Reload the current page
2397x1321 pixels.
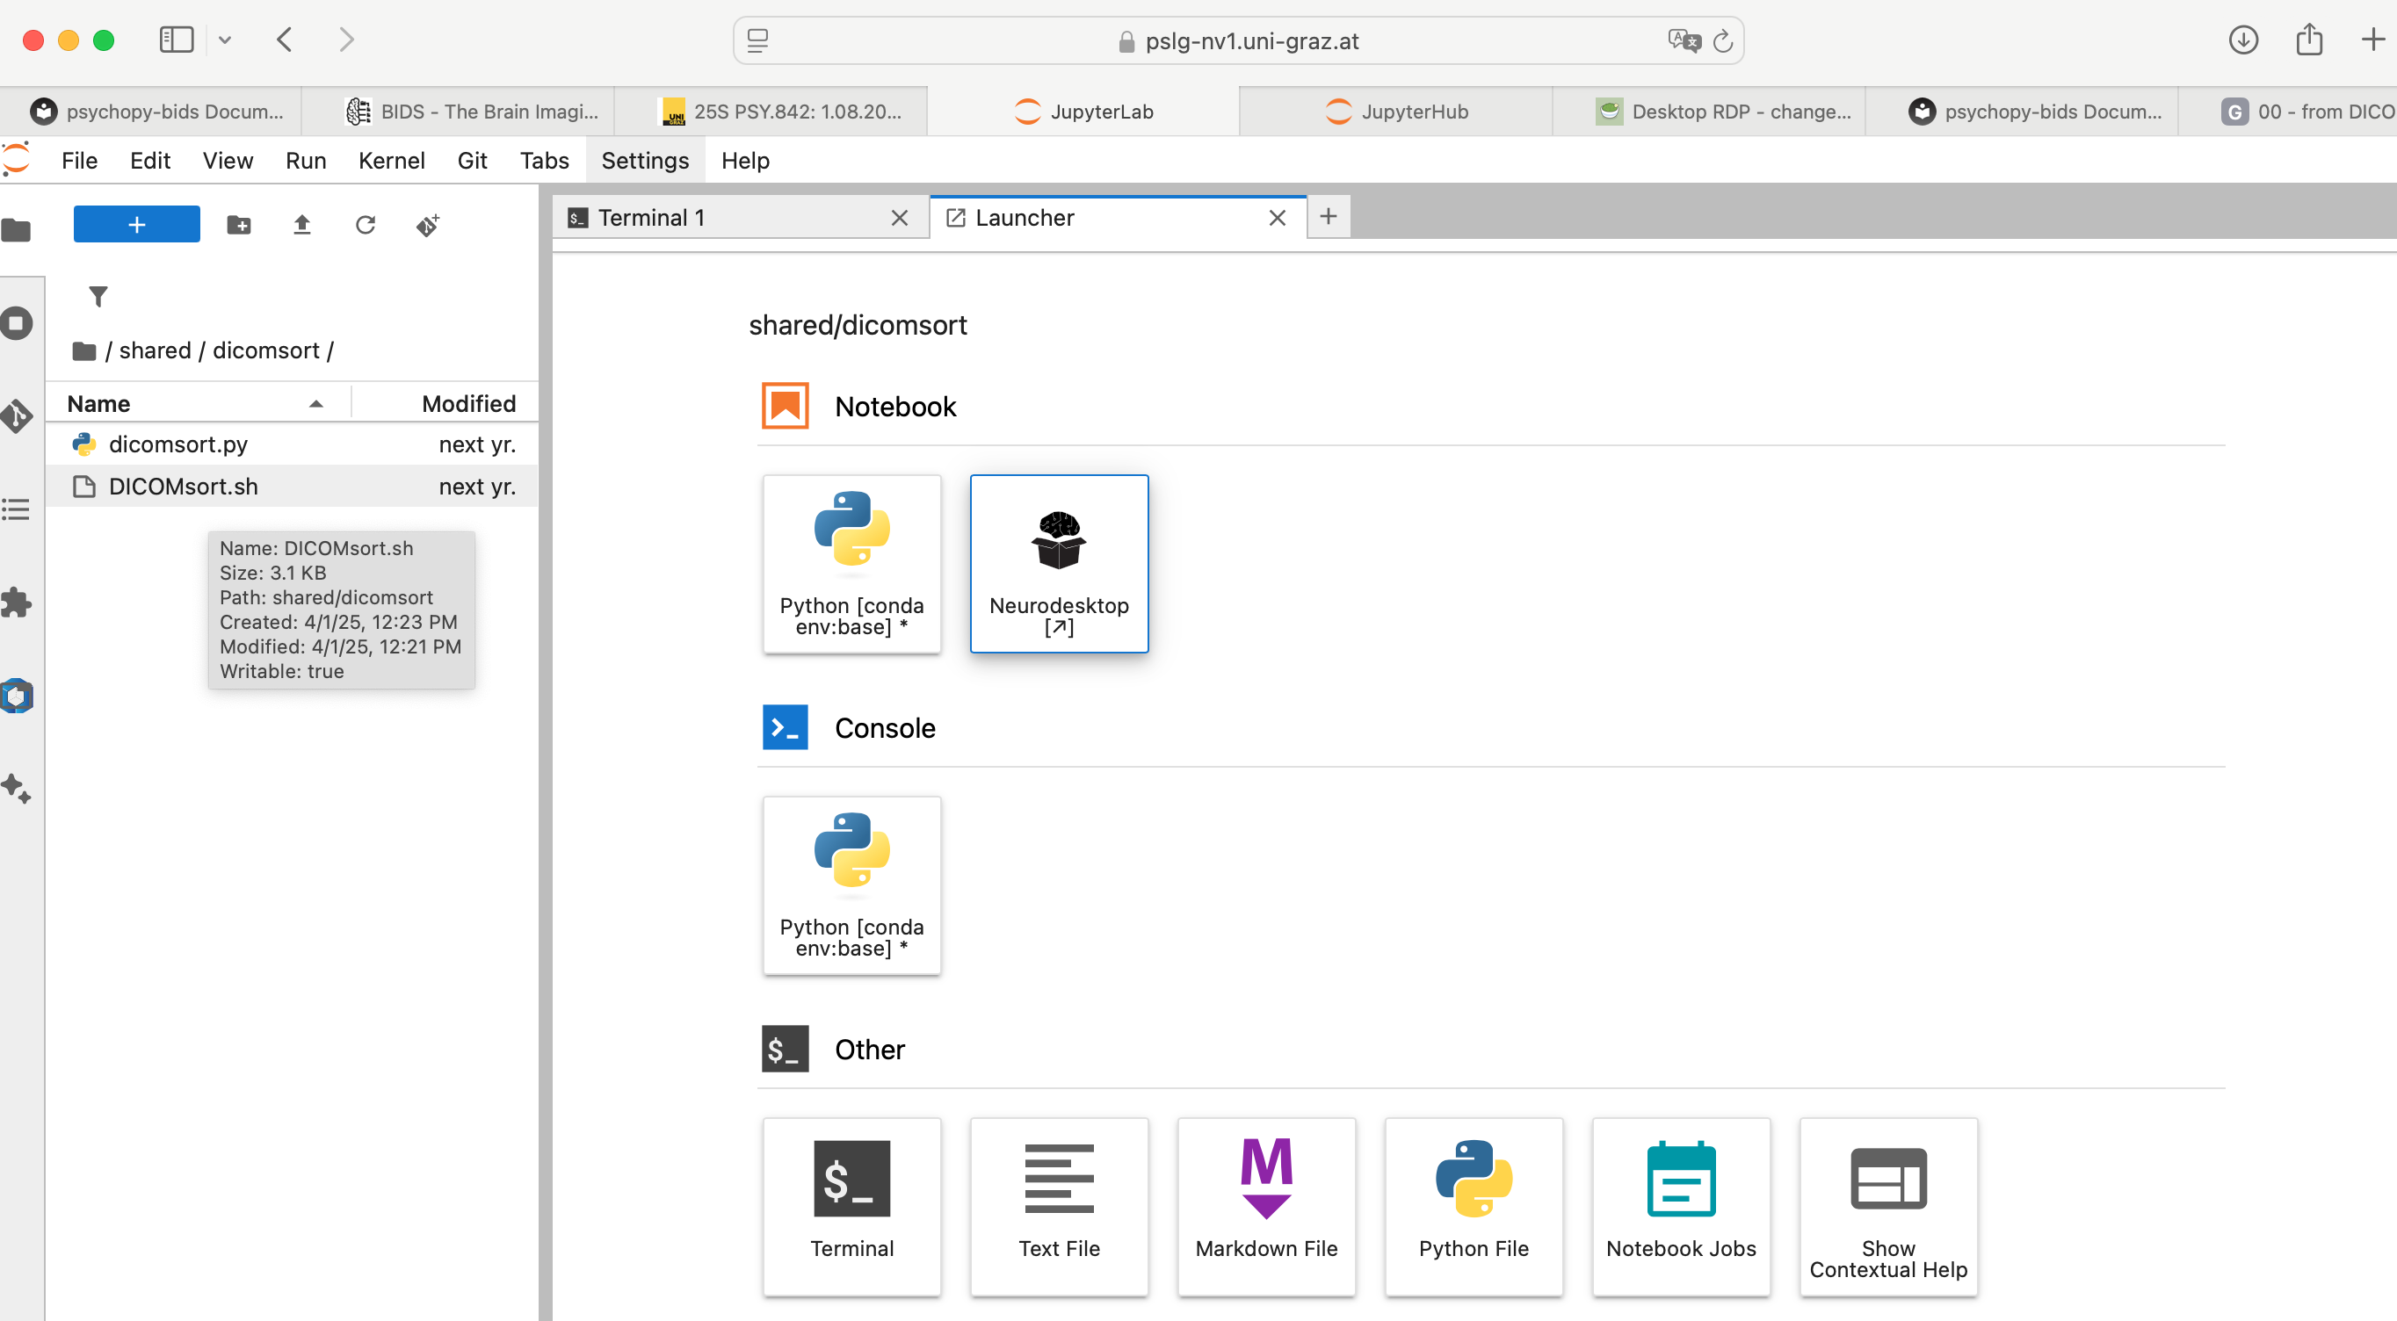[1722, 41]
